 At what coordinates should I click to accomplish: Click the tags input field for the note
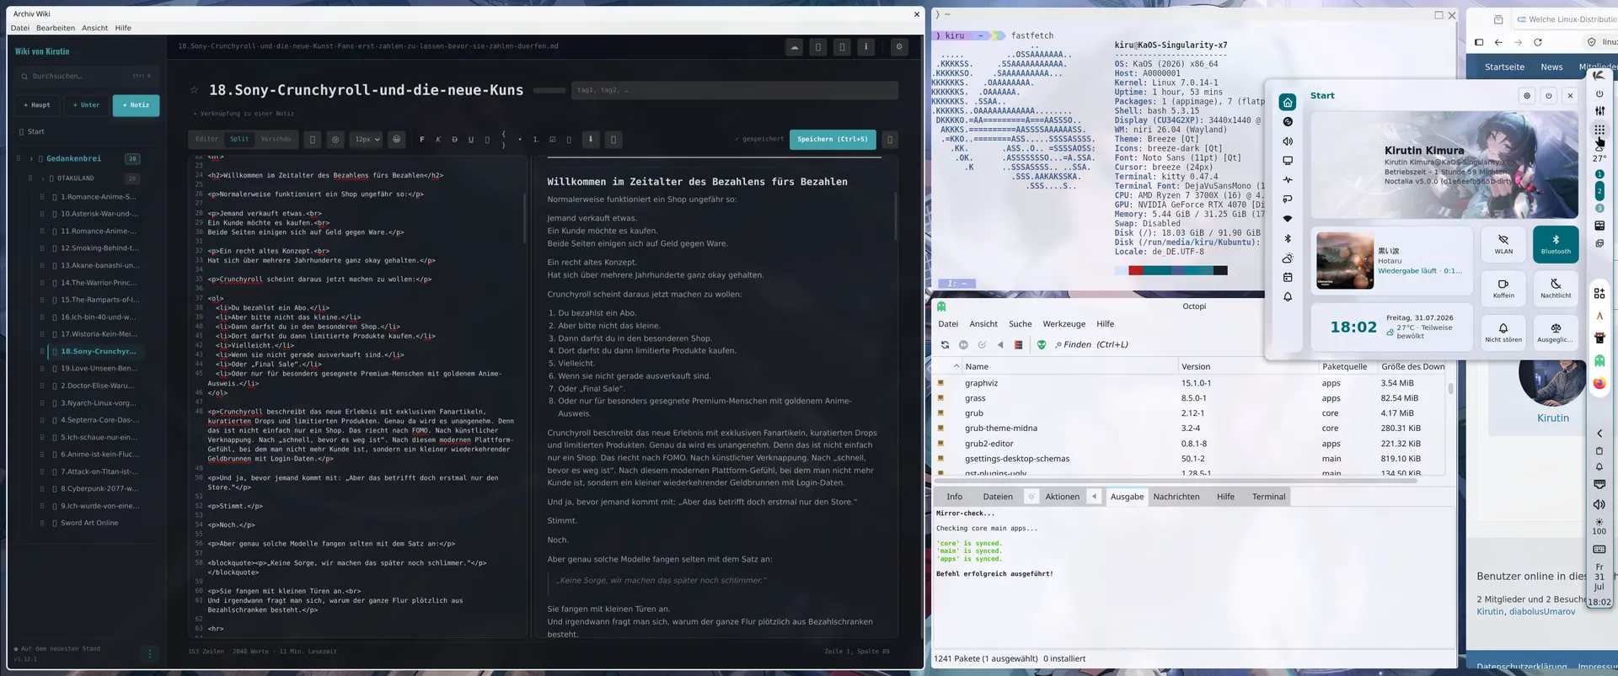735,90
